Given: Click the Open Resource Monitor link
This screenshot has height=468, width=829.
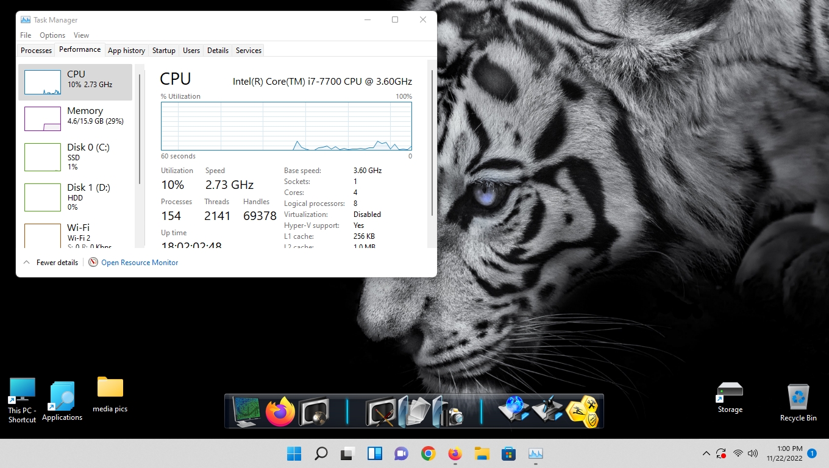Looking at the screenshot, I should (140, 263).
